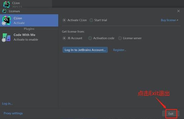
Task: Open Proxy settings
Action: point(13,113)
